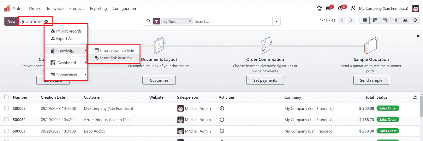Check the box for order S00082
Image resolution: width=423 pixels, height=141 pixels.
(x=7, y=120)
